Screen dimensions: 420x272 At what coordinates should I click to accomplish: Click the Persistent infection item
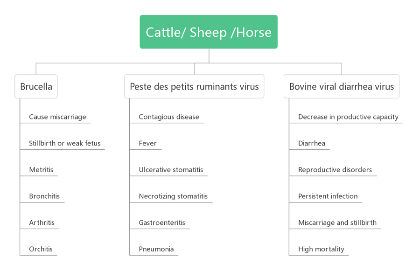point(328,196)
